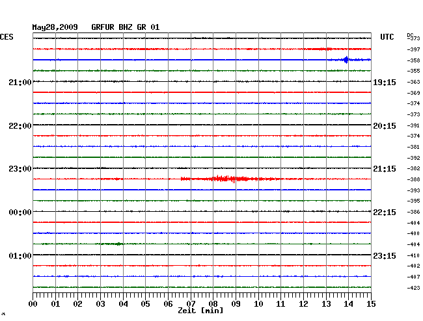Image resolution: width=423 pixels, height=321 pixels.
Task: Select DC offset value -393
Action: coord(413,190)
